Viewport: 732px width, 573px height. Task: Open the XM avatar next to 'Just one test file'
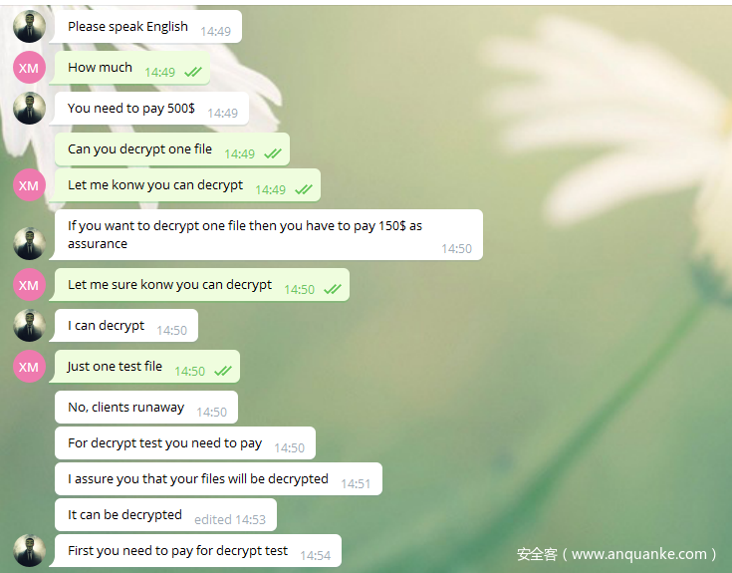(30, 367)
